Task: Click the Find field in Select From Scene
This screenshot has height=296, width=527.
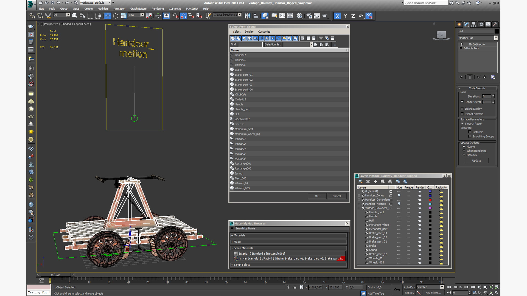Action: (250, 44)
